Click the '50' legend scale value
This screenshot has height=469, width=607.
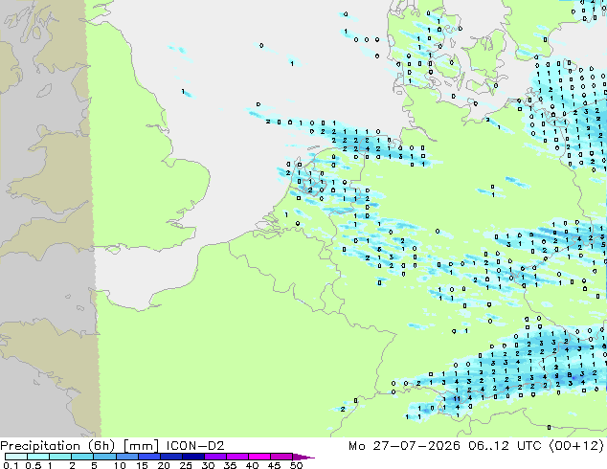pos(296,465)
